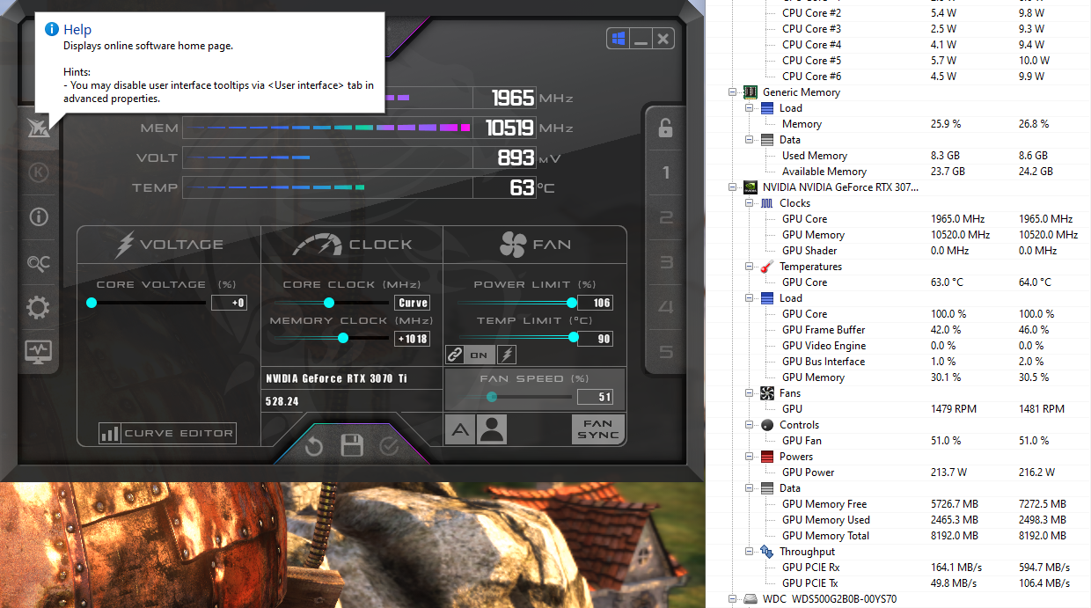Click the fan speed 51 field

[x=595, y=398]
